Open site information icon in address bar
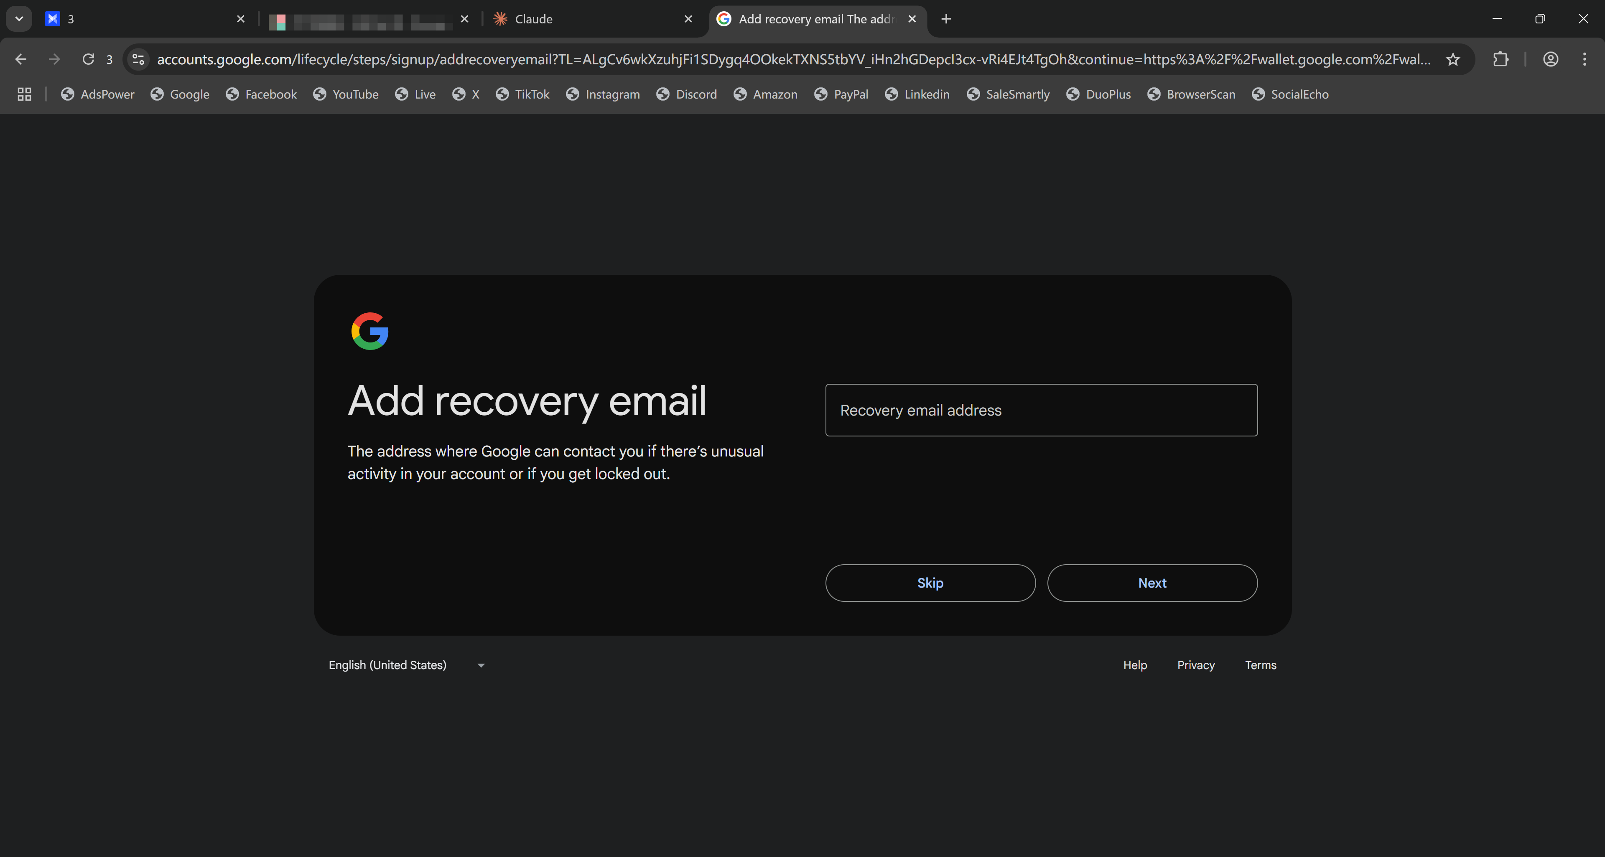Image resolution: width=1605 pixels, height=857 pixels. click(x=138, y=59)
